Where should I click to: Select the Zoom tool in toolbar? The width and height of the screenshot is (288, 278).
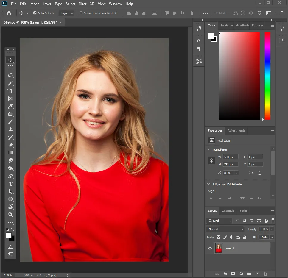tap(10, 215)
